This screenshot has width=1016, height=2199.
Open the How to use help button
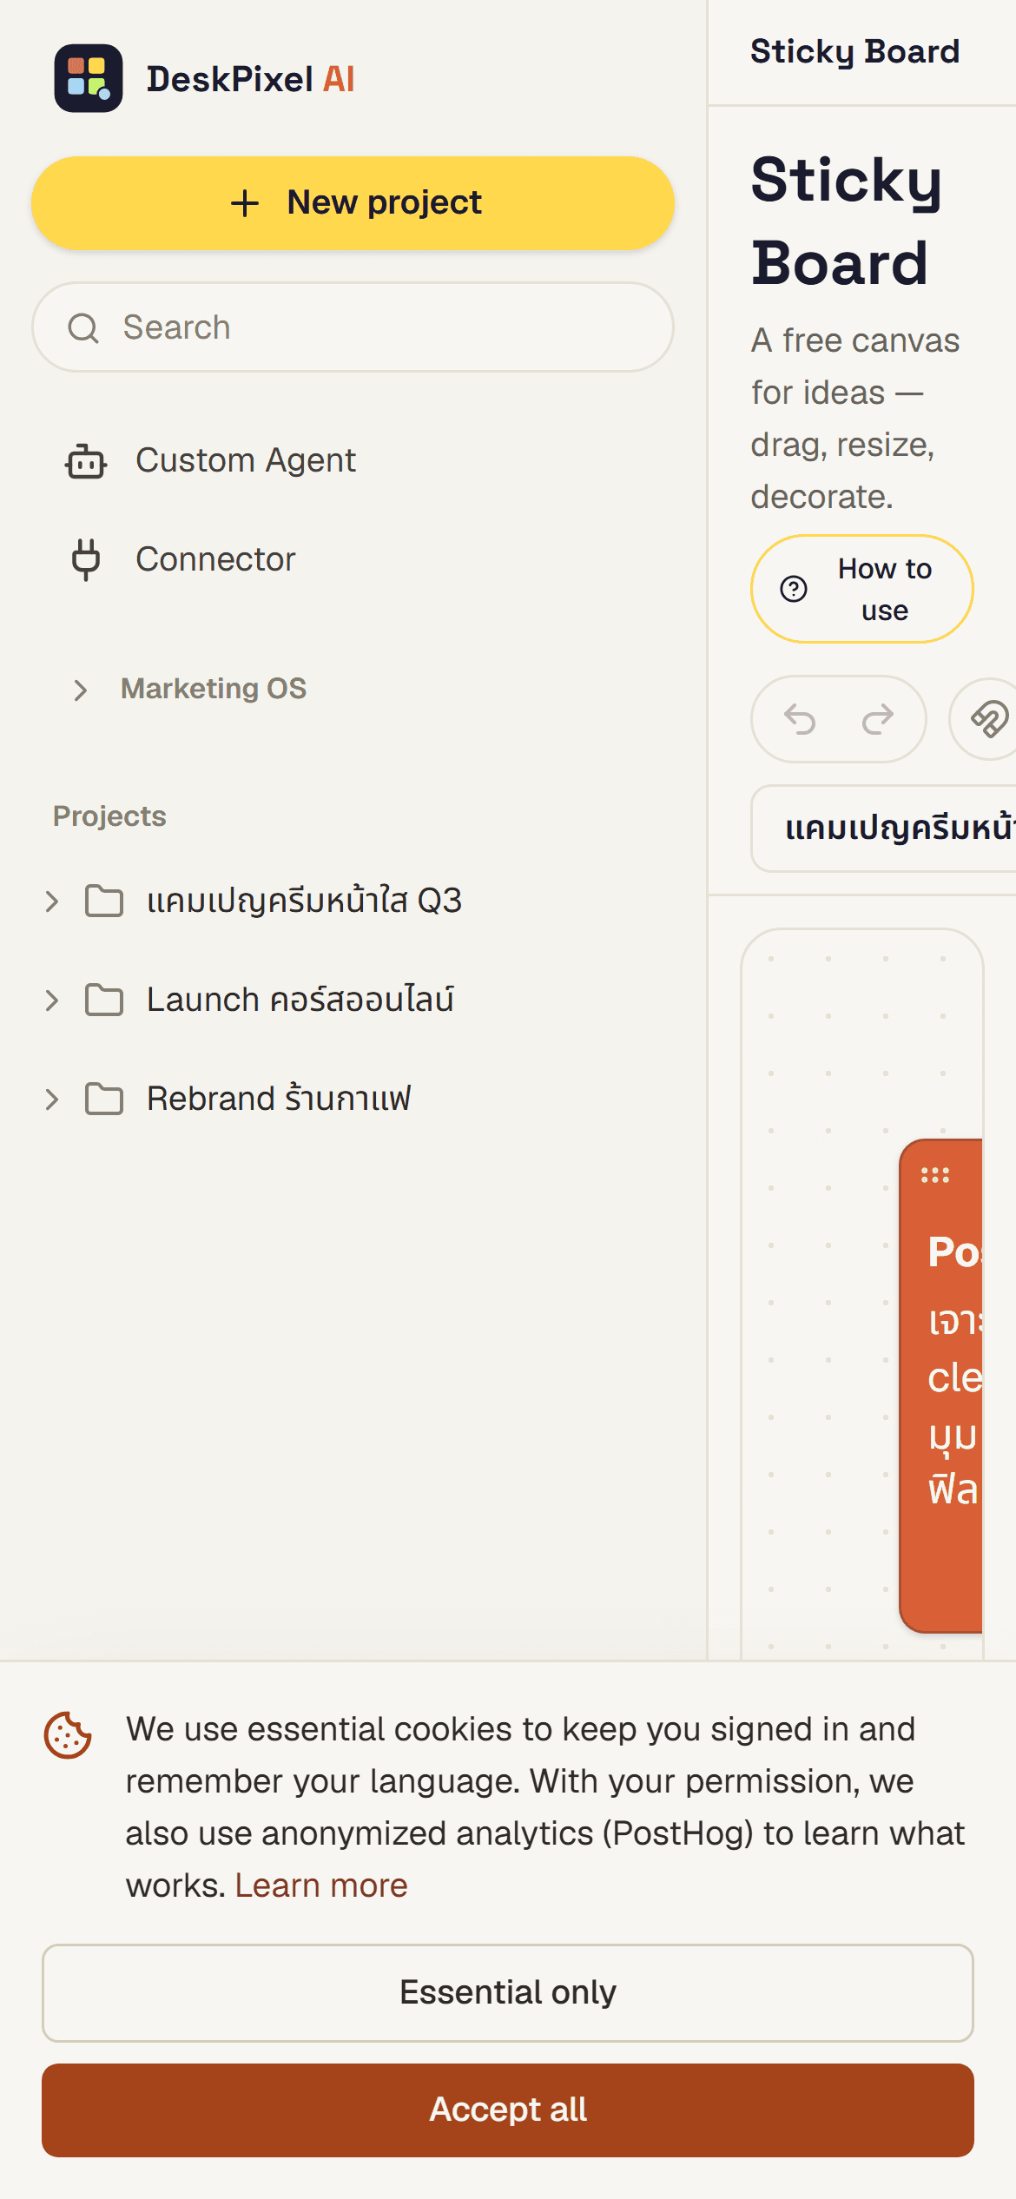tap(861, 589)
